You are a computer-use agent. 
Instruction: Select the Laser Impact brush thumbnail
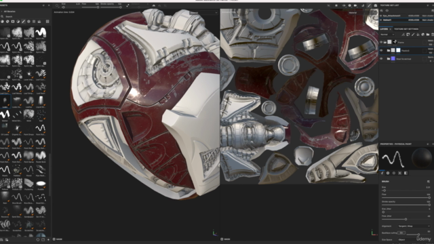coord(28,74)
